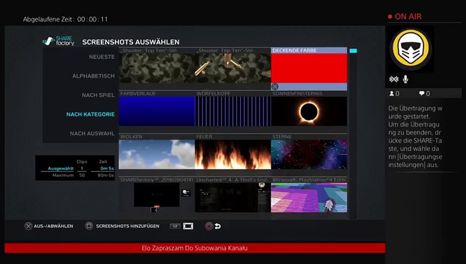Screen dimensions: 466x264
Task: Select the Sonnenfinsternis eclipse thumbnail
Action: click(309, 111)
